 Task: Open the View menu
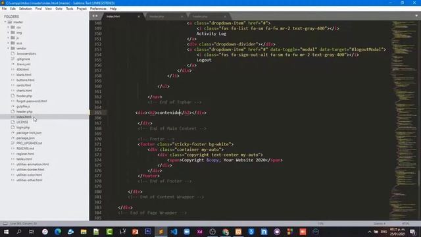click(48, 9)
